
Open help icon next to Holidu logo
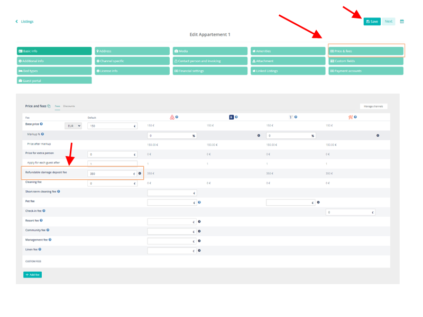coord(355,117)
